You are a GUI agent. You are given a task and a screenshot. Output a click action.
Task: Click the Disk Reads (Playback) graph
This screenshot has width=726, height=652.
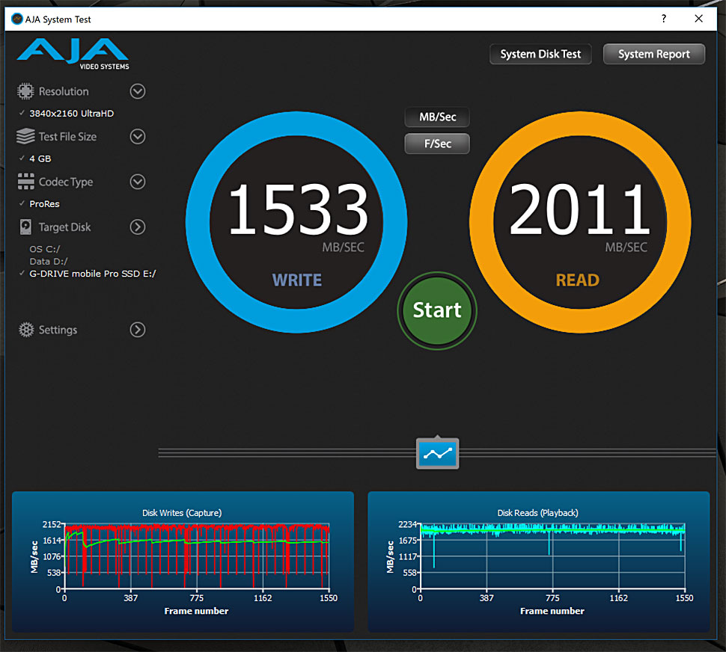(538, 562)
